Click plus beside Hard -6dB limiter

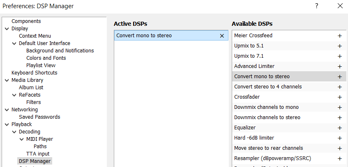coord(339,138)
